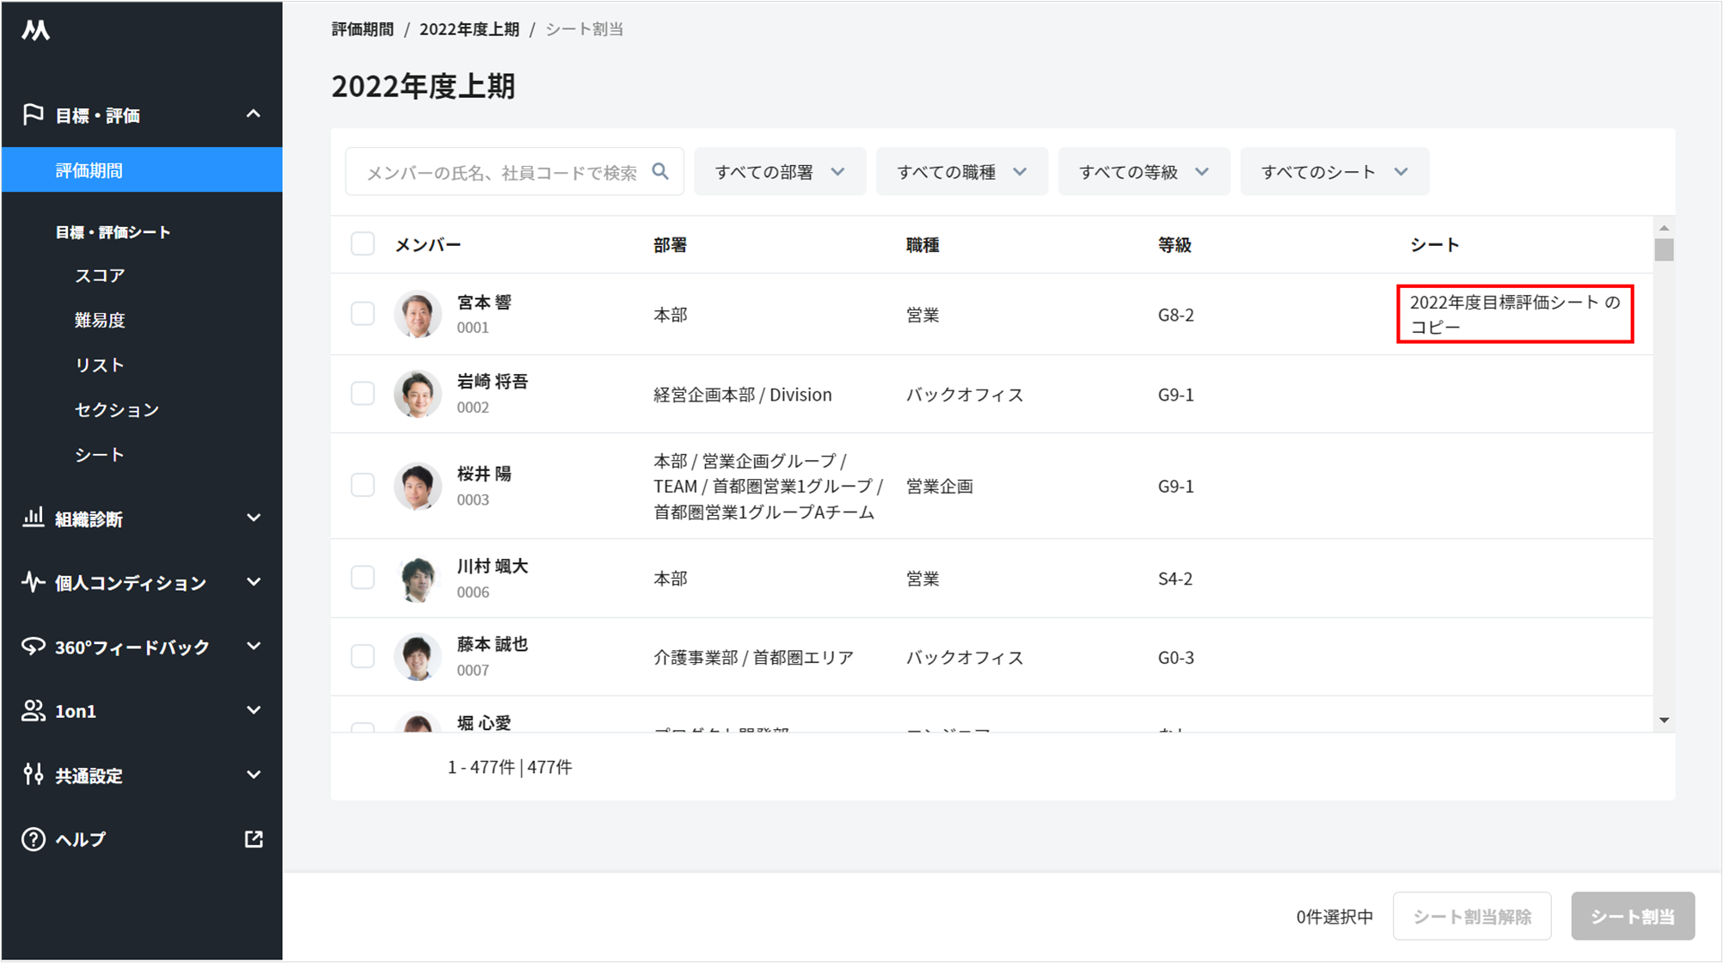Tick the select-all checkbox in the header

(363, 244)
